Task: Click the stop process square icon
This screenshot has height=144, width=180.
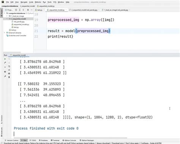Action: coord(5,67)
